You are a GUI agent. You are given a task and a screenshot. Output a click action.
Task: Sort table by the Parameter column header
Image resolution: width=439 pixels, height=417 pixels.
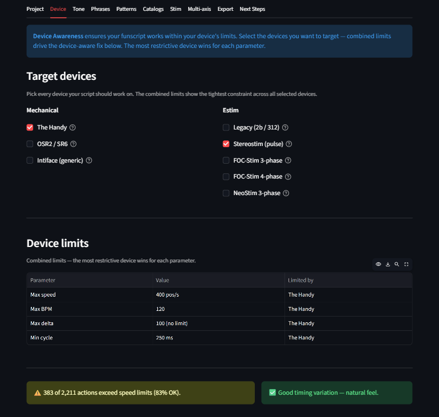click(x=43, y=280)
